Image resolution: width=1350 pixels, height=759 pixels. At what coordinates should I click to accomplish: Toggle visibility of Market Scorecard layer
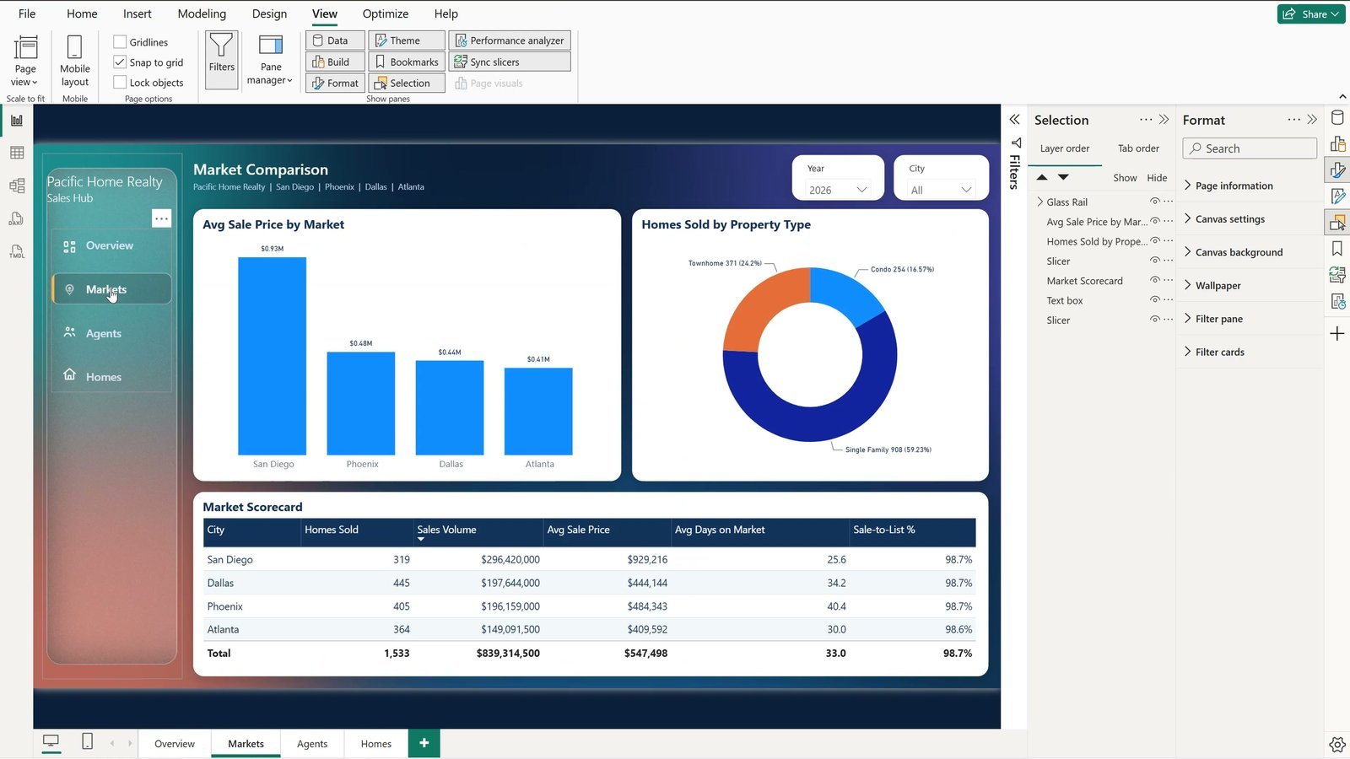[1155, 280]
